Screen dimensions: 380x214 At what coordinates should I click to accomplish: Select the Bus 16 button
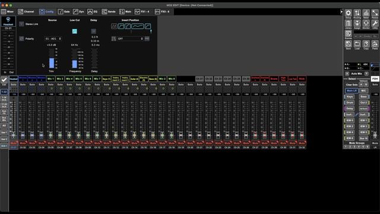coord(363,139)
